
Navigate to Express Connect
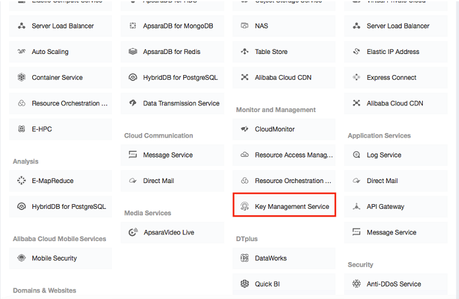coord(391,78)
